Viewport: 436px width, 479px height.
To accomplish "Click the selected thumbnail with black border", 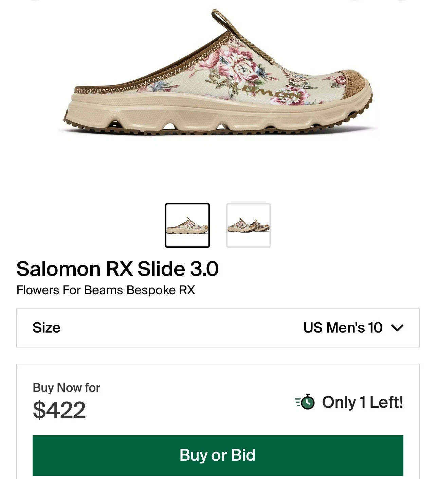I will [x=187, y=225].
